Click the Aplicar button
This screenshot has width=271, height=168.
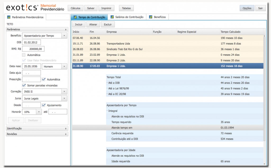(x=16, y=120)
